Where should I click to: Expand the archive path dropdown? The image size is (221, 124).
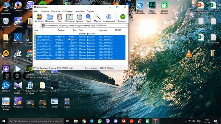127,25
